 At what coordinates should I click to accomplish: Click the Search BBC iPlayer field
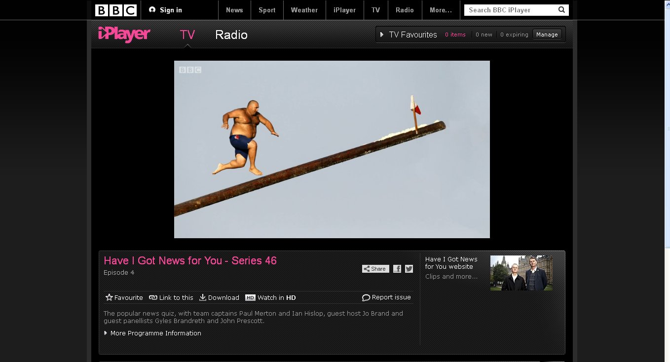point(511,10)
